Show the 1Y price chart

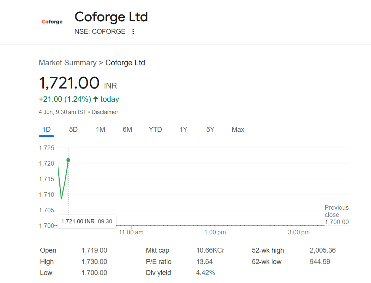(183, 130)
